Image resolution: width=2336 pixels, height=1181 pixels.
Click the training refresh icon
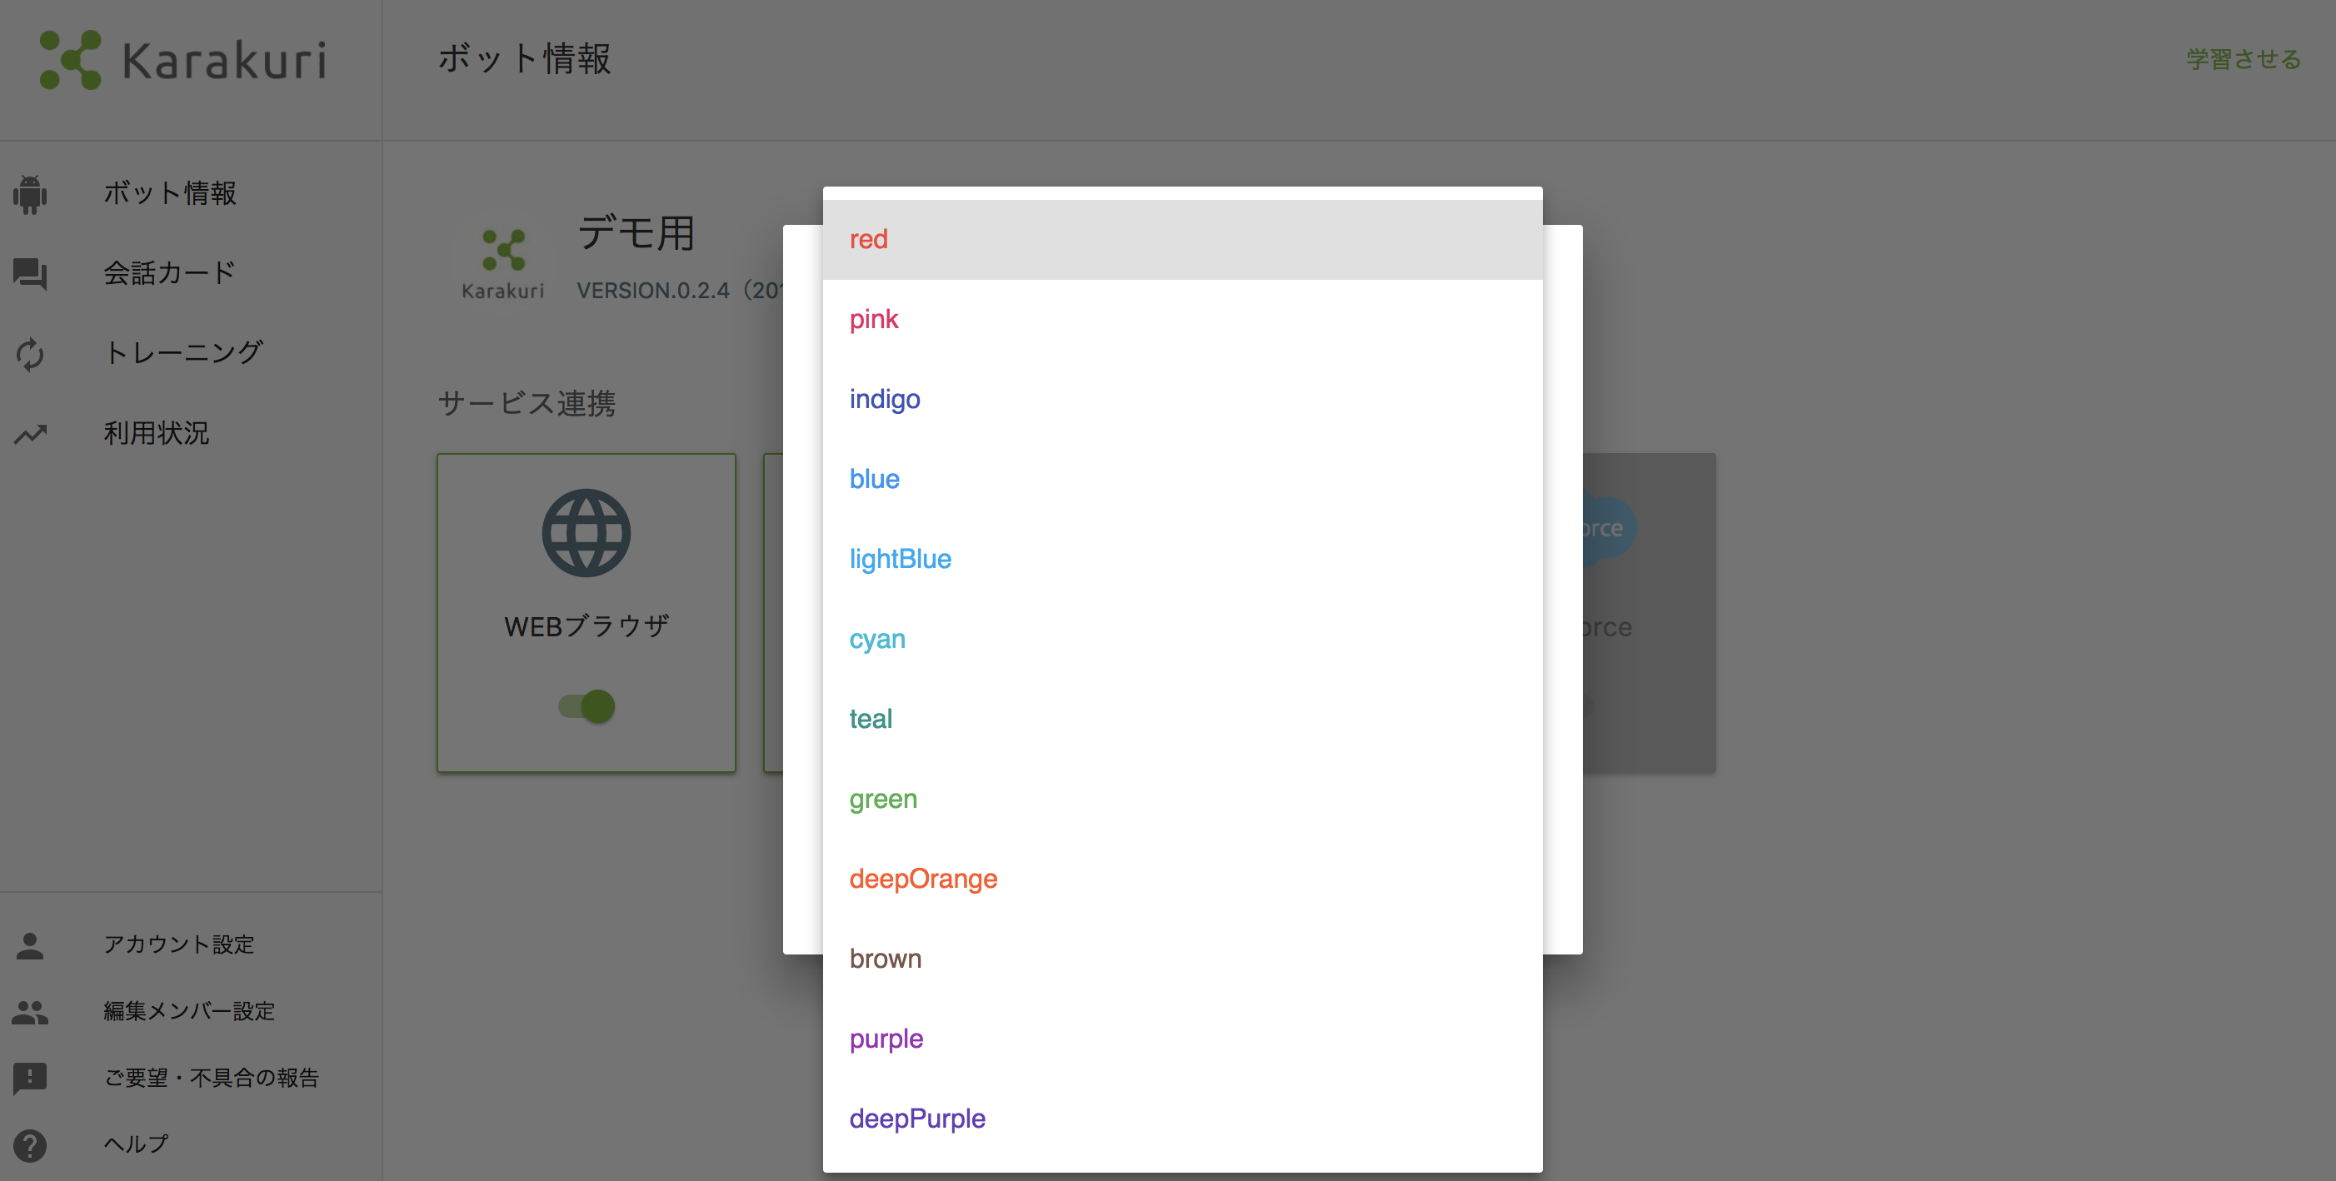click(x=30, y=353)
